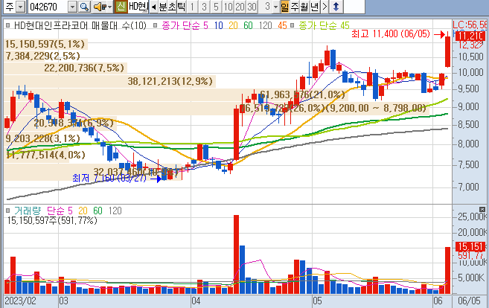Click the speaker alert icon
This screenshot has height=308, width=489.
[100, 7]
